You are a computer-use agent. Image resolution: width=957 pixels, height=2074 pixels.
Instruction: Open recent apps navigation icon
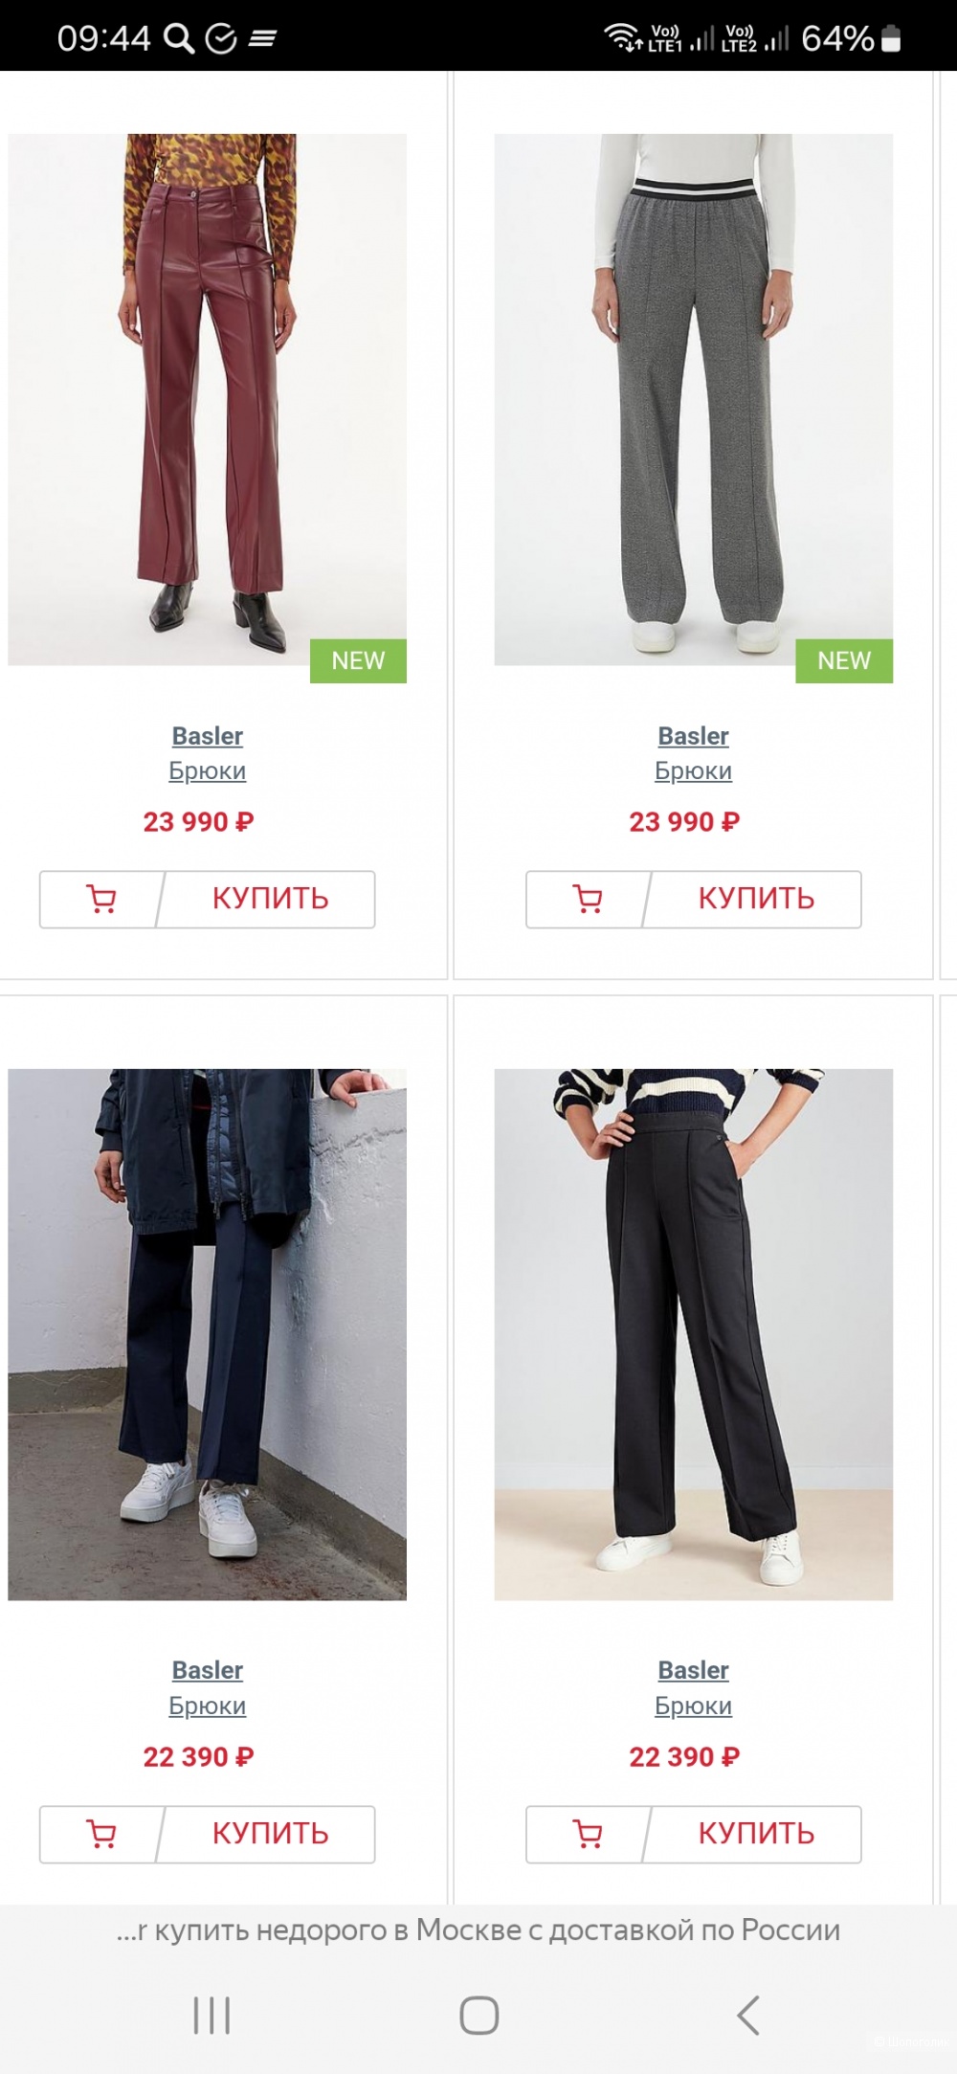click(211, 2015)
